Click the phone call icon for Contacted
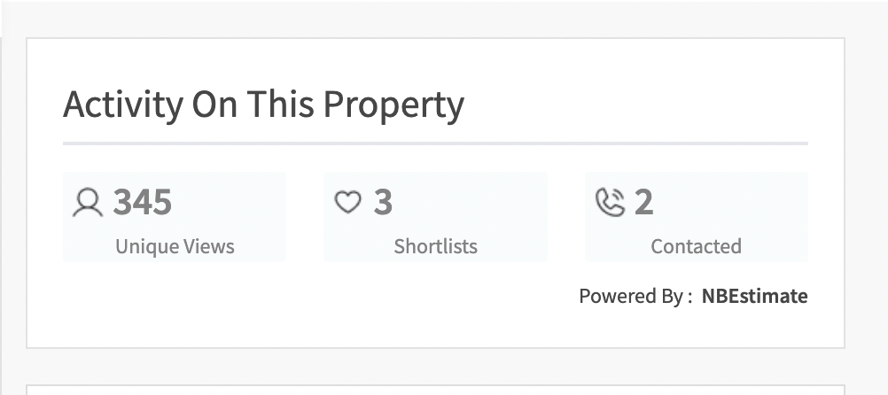The width and height of the screenshot is (888, 395). 611,203
